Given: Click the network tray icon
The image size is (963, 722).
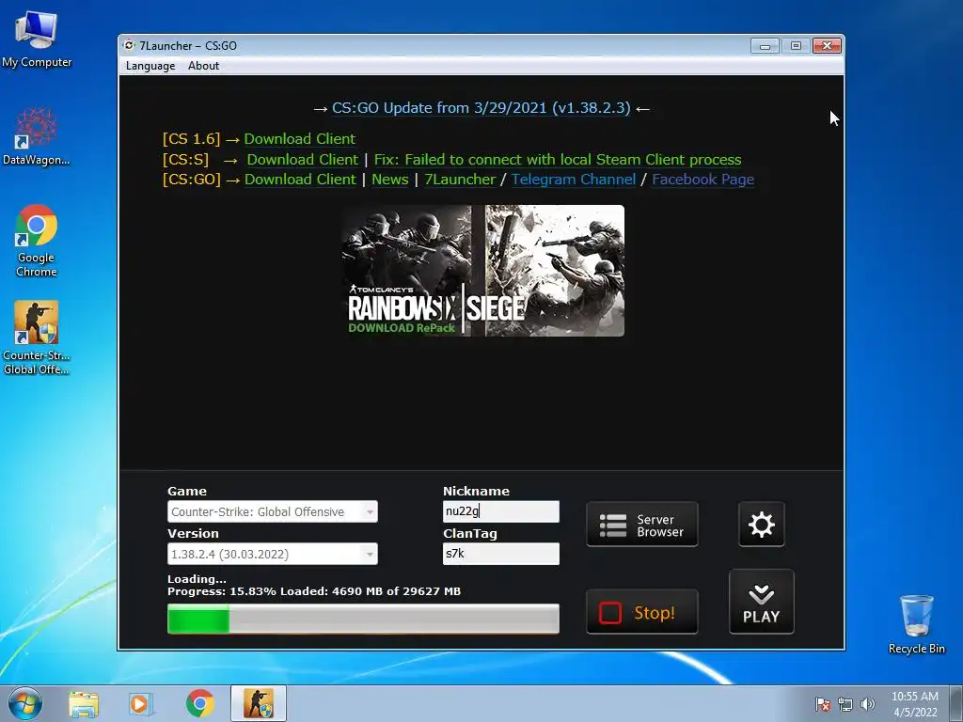Looking at the screenshot, I should pos(845,704).
